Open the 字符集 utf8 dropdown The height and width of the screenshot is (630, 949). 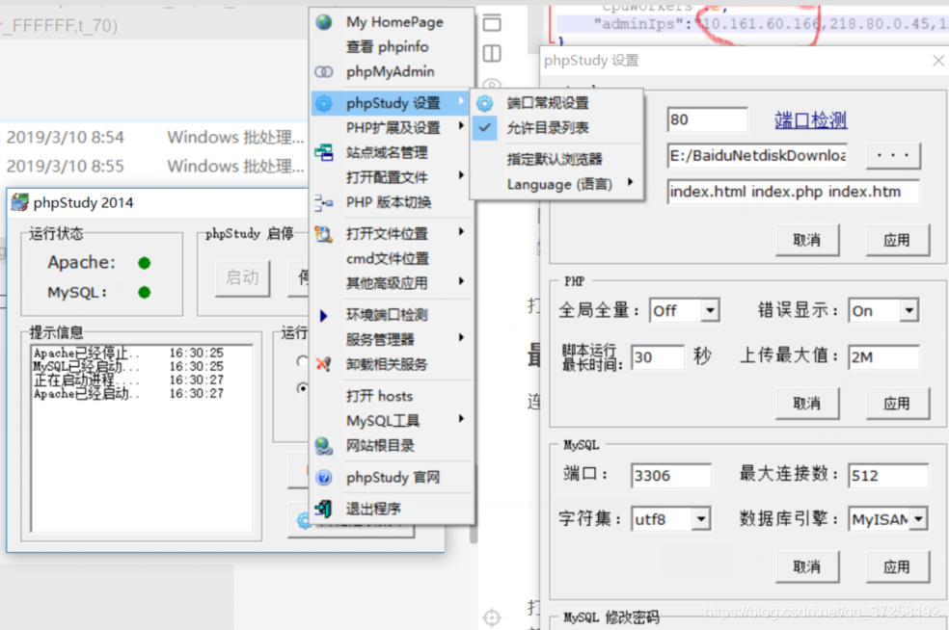click(x=701, y=519)
